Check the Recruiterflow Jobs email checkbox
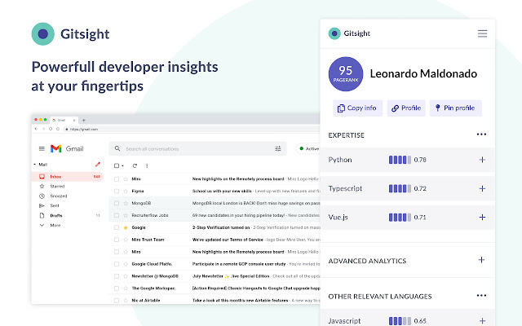The image size is (522, 326). (x=117, y=215)
